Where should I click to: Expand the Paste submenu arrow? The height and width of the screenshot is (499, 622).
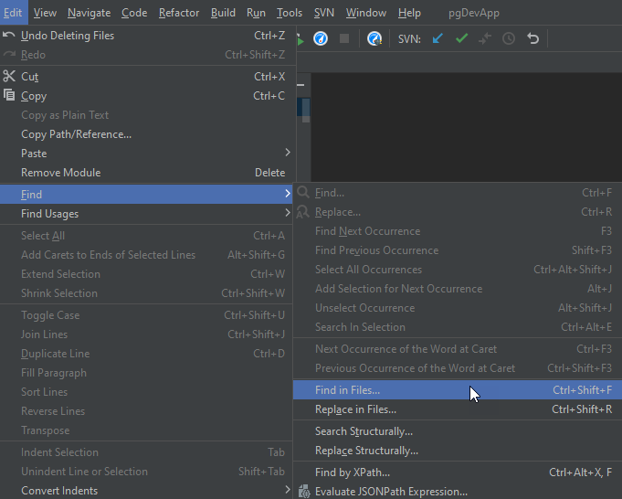tap(287, 153)
